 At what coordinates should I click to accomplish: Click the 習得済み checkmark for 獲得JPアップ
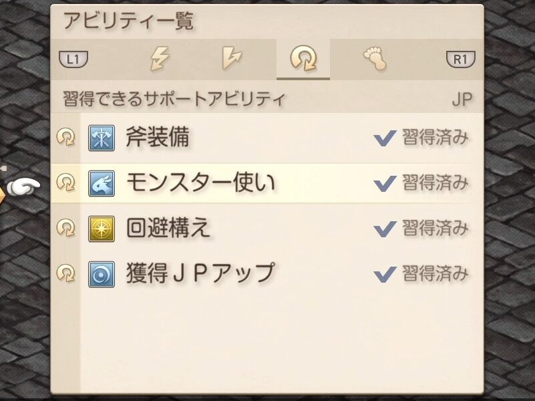tap(385, 275)
